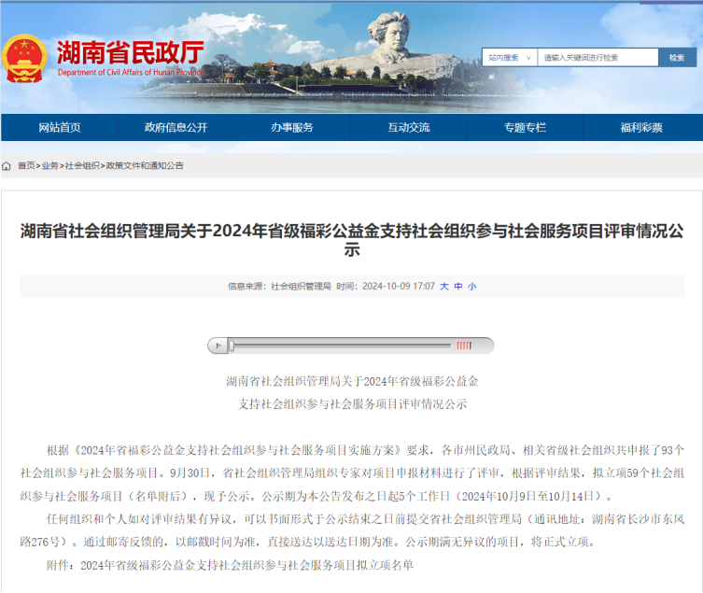Open the 站内搜索 dropdown

click(510, 57)
